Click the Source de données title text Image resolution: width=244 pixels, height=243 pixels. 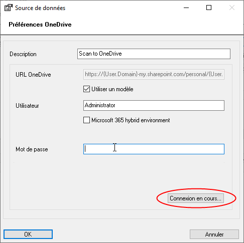pyautogui.click(x=40, y=8)
